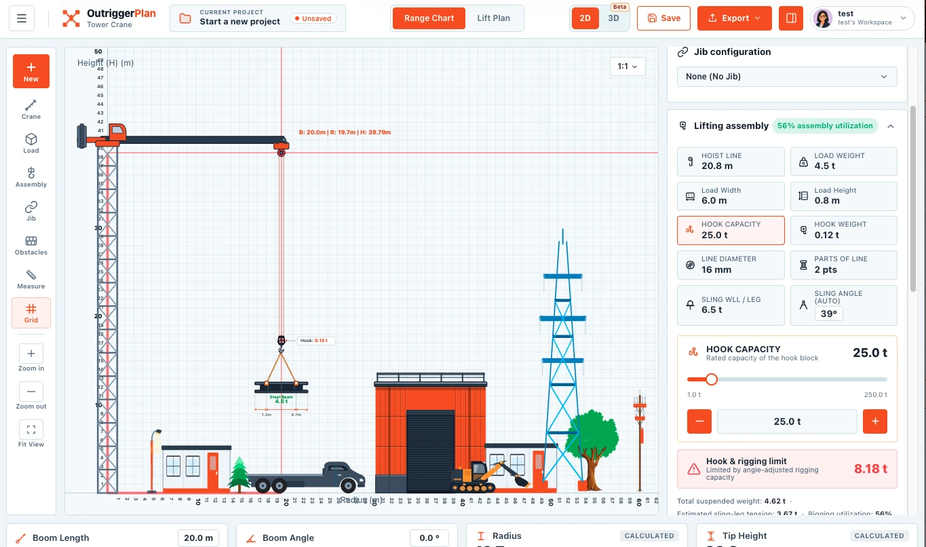This screenshot has height=547, width=926.
Task: Select the Parts of Line card
Action: point(843,265)
